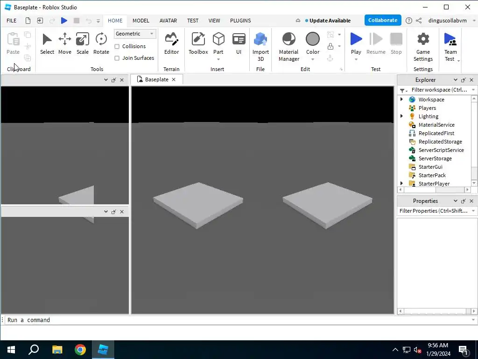Viewport: 478px width, 359px height.
Task: Click the Explorer filter workspace field
Action: (439, 90)
